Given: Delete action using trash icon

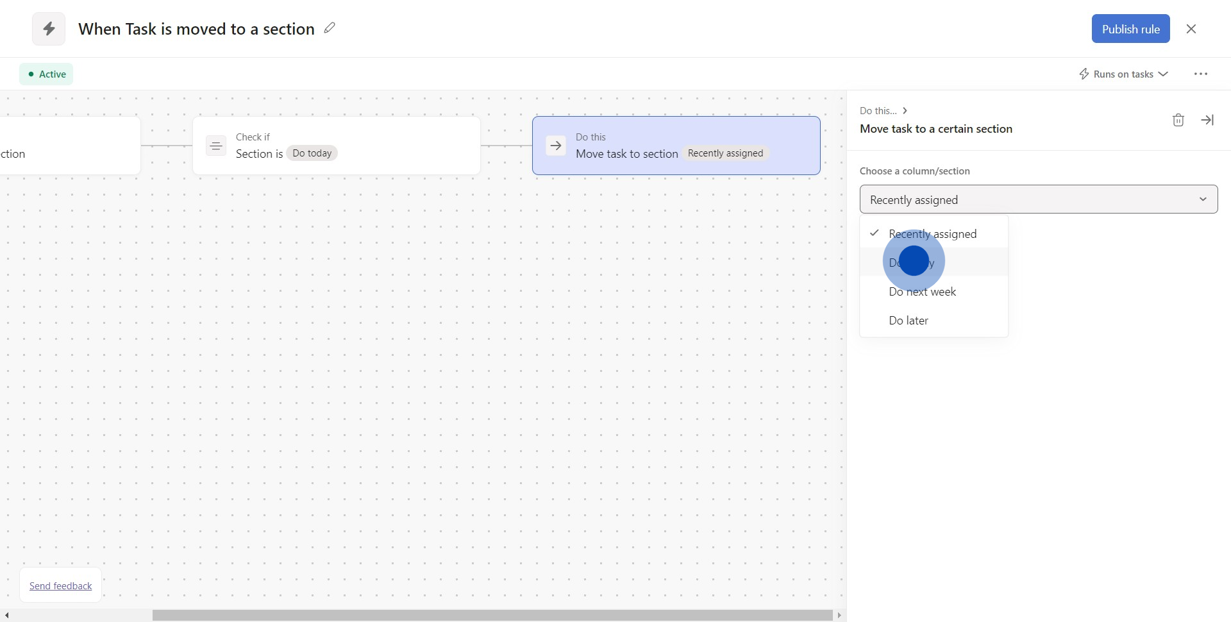Looking at the screenshot, I should [x=1178, y=120].
